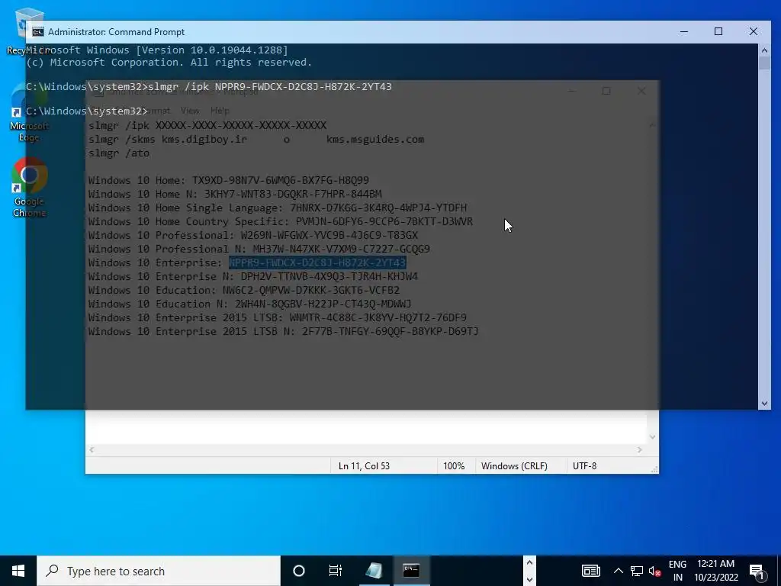Click Notepad's vertical scrollbar down arrow

(x=653, y=437)
